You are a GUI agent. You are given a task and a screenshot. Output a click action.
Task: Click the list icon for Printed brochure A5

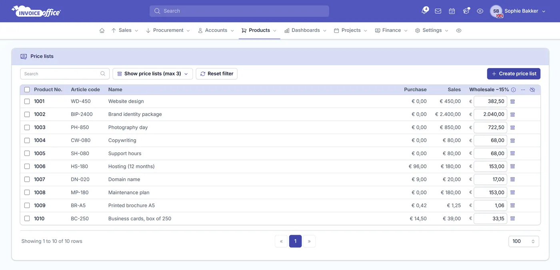click(x=513, y=206)
